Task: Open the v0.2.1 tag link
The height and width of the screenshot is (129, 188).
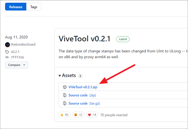Action: (15, 52)
